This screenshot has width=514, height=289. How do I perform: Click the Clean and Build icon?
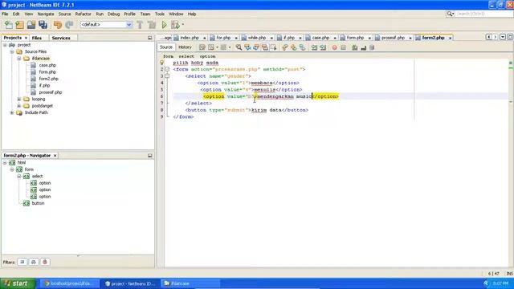[x=152, y=25]
